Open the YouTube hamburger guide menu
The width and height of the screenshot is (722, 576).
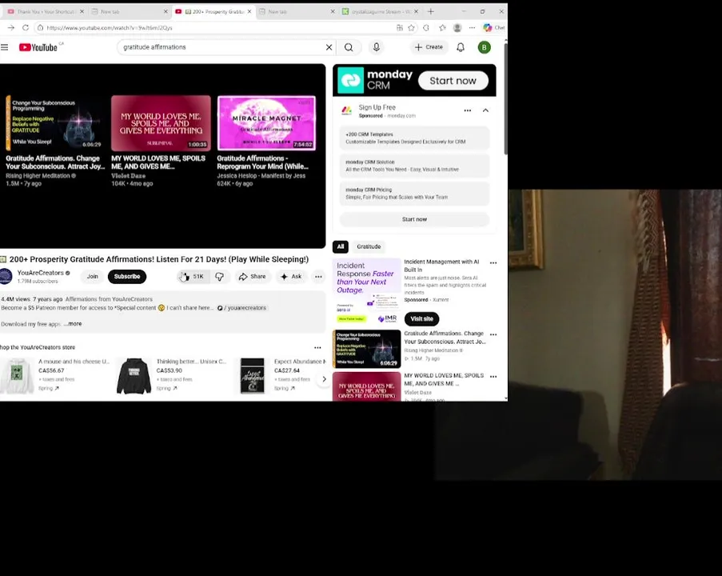coord(5,47)
